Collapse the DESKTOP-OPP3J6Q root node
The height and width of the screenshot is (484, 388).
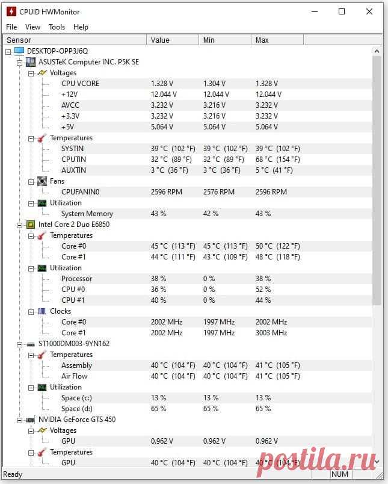pyautogui.click(x=8, y=52)
